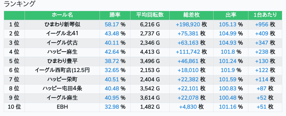Click the 105.13 payout rate value
Screen dimensions: 286x116
tap(228, 24)
